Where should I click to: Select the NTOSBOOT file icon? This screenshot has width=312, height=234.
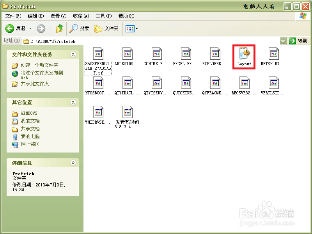point(98,83)
